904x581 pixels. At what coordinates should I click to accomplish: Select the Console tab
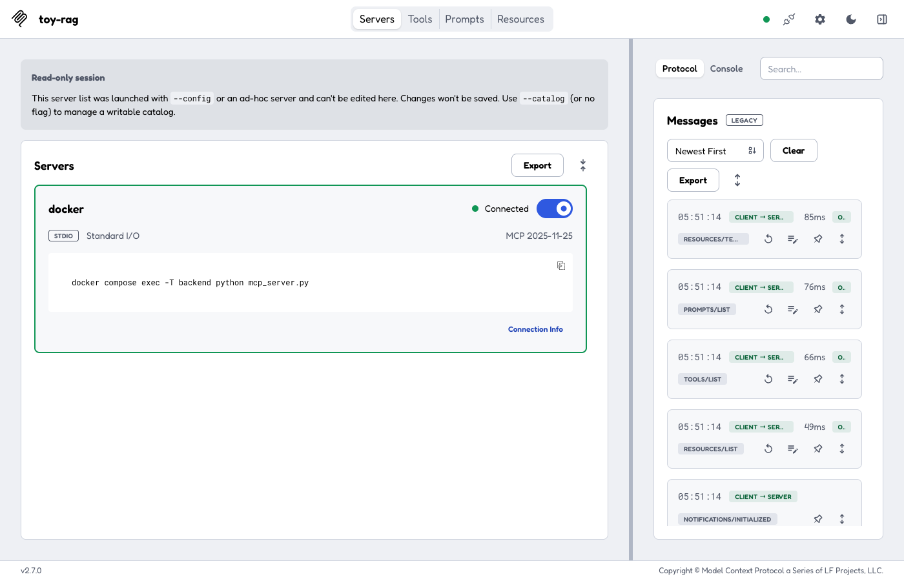click(726, 68)
